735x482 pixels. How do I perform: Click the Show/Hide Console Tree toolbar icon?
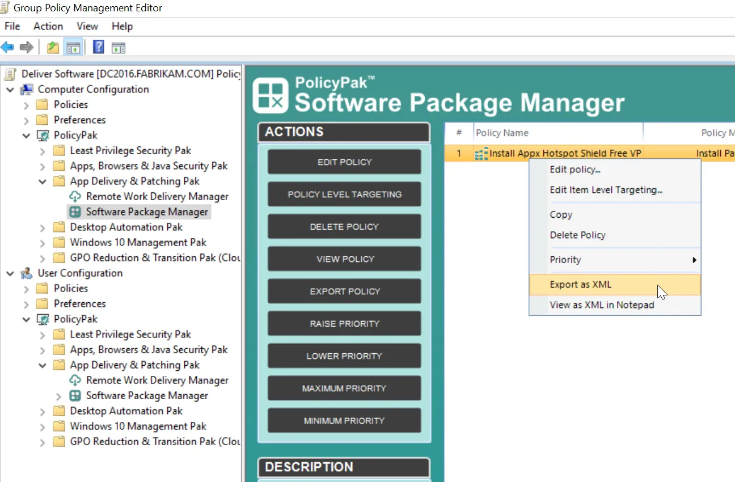pyautogui.click(x=73, y=47)
